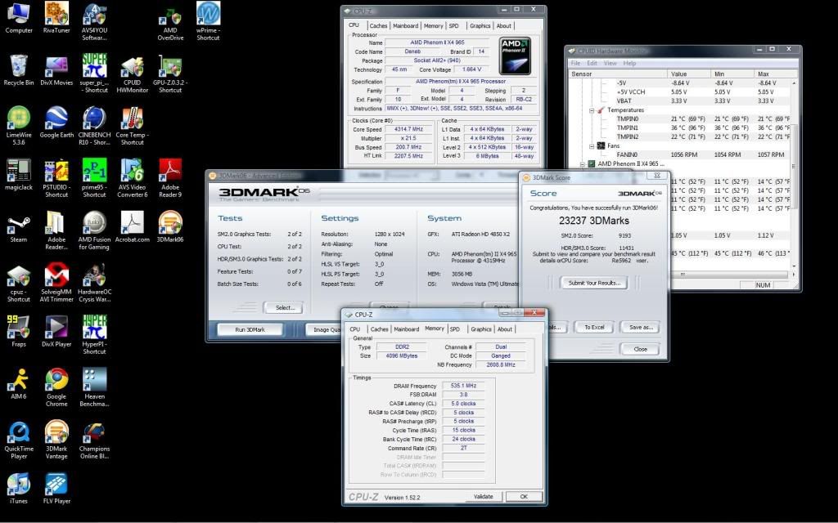This screenshot has width=838, height=523.
Task: Open the Fraps desktop icon
Action: click(x=19, y=332)
